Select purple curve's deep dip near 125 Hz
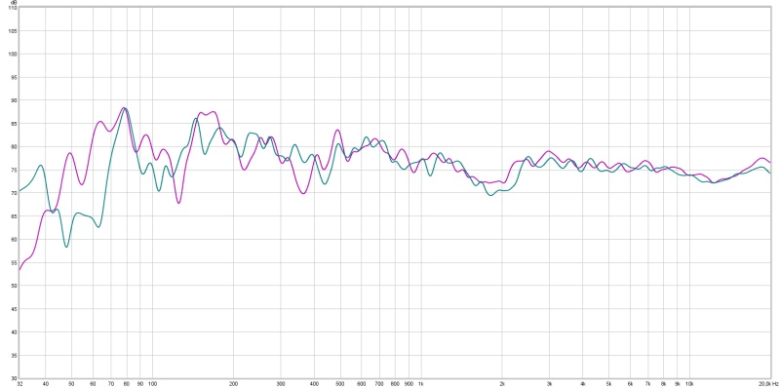This screenshot has width=780, height=388. point(178,203)
